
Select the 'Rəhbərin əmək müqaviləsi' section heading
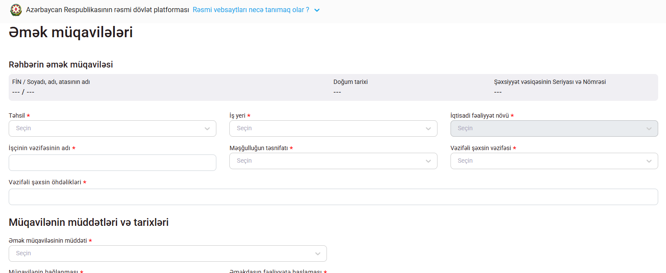[61, 64]
